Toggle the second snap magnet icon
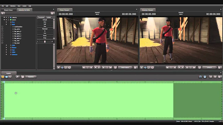 [205, 77]
